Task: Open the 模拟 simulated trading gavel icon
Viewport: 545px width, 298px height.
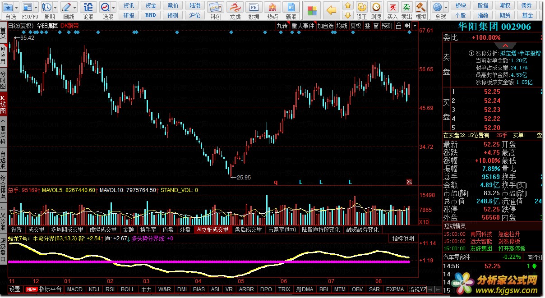Action: tap(421, 7)
